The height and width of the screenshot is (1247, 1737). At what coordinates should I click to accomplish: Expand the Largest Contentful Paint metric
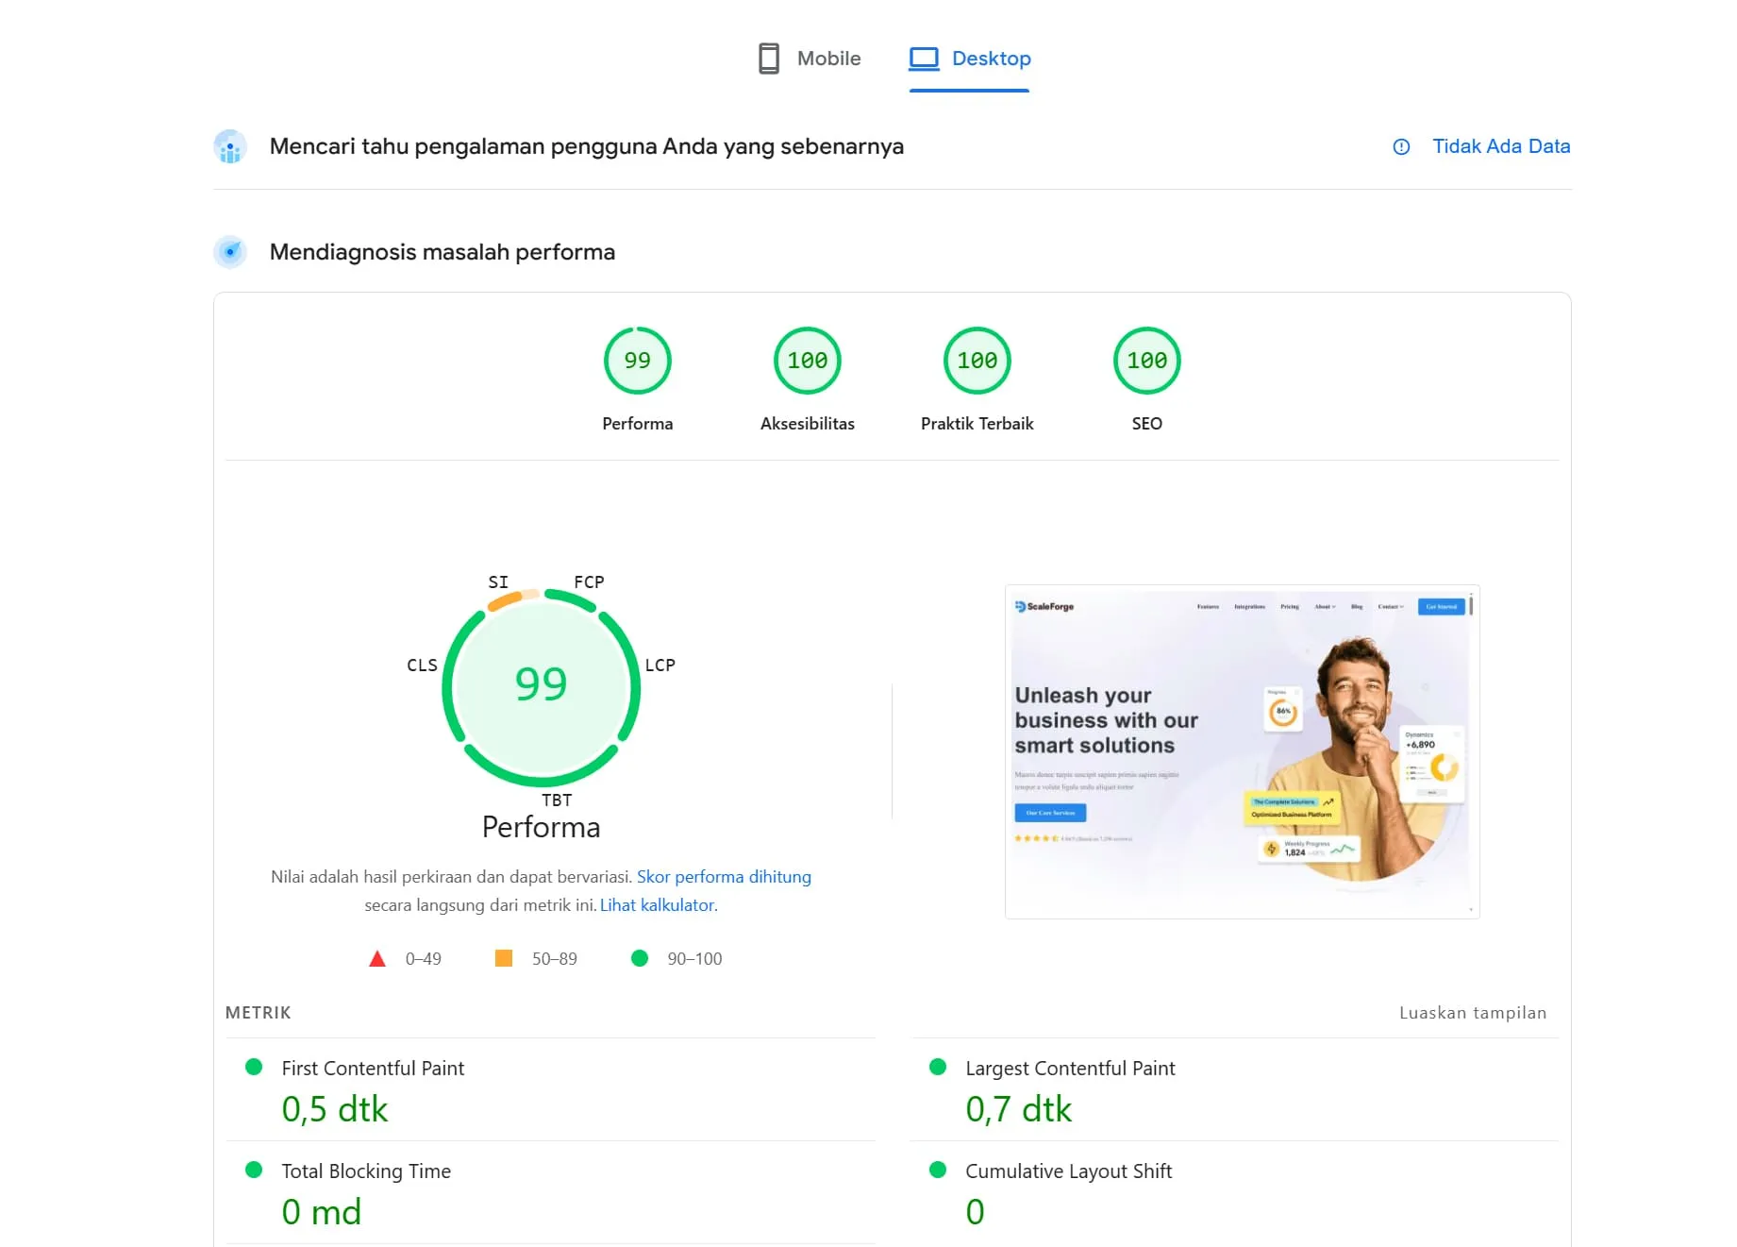[x=1069, y=1069]
